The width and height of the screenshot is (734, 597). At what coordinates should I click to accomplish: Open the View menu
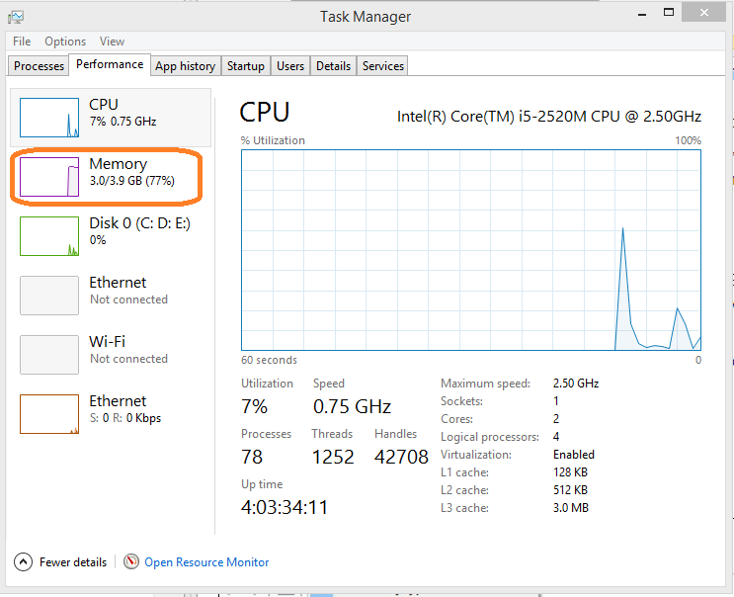tap(112, 42)
